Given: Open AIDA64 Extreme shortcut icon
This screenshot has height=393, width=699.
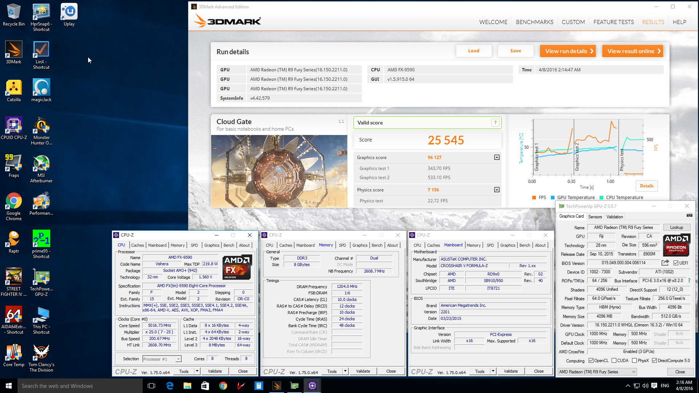Looking at the screenshot, I should 14,320.
